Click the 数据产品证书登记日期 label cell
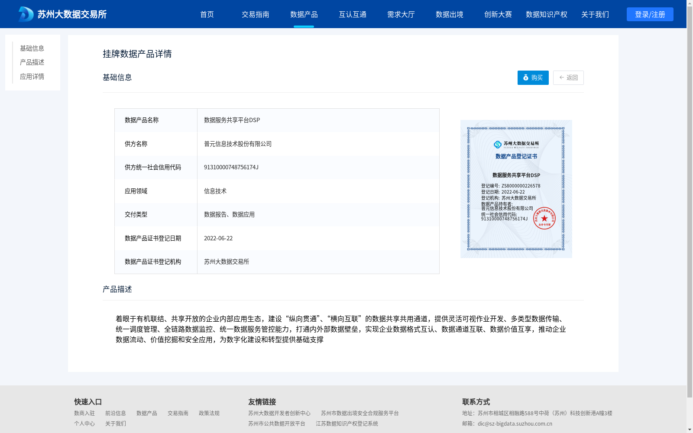Viewport: 693px width, 433px height. pos(156,238)
